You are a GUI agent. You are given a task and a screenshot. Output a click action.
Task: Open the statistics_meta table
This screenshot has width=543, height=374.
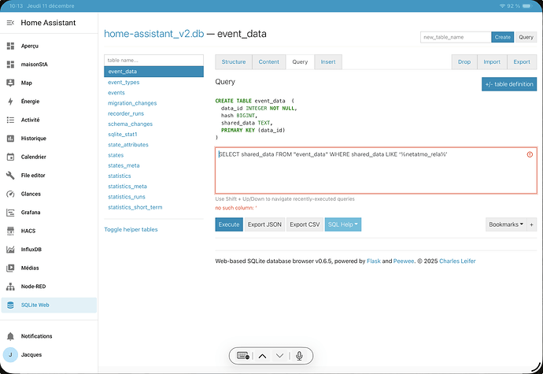[127, 187]
